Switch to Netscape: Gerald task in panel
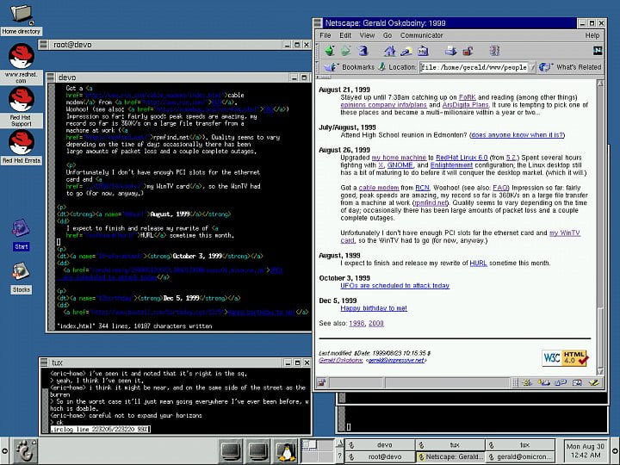This screenshot has height=465, width=620. (450, 456)
